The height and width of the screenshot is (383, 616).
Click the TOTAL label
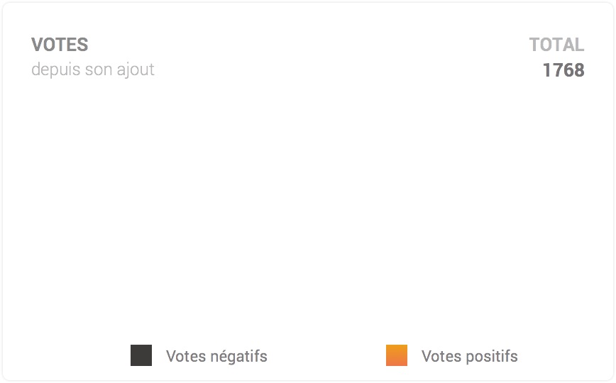click(x=556, y=45)
